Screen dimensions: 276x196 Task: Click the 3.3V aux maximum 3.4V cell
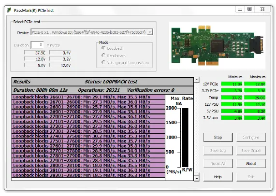(255, 118)
